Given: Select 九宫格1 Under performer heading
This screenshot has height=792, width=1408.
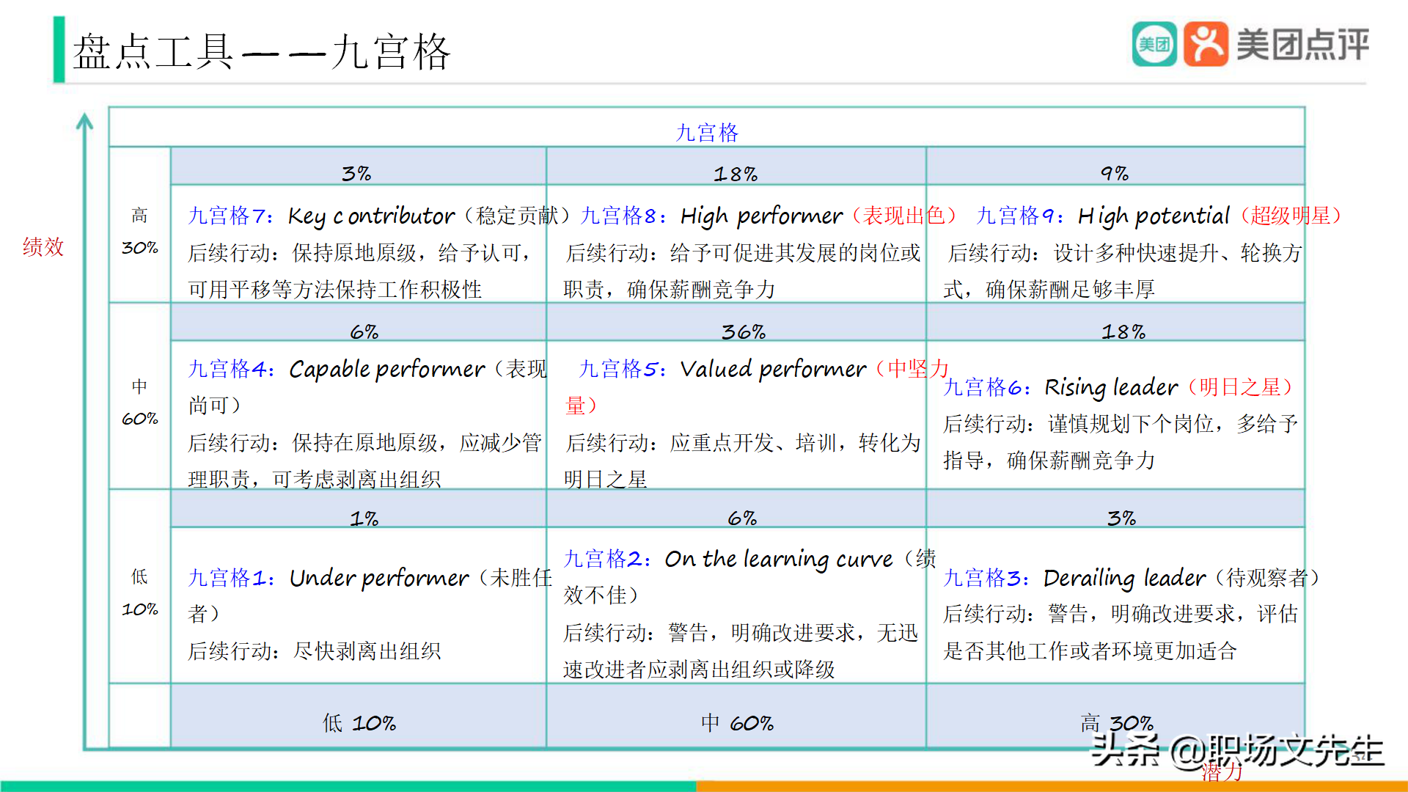Looking at the screenshot, I should (x=370, y=595).
